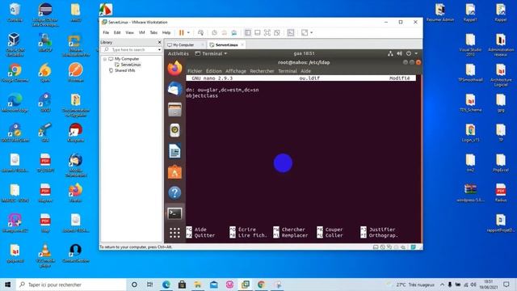Open the VLC media player desktop shortcut
Screen dimensions: 517x291
45,255
